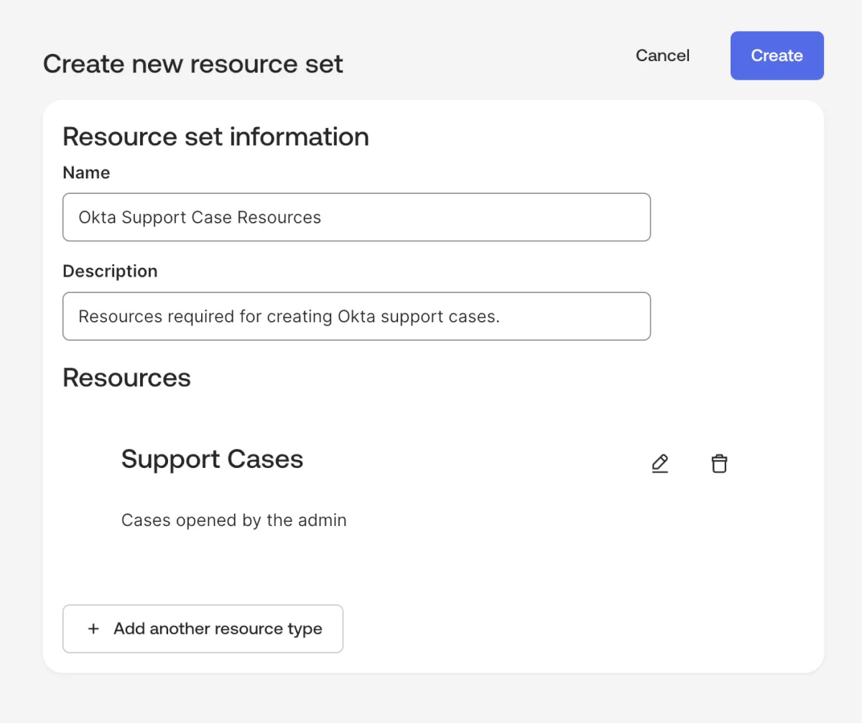Click the 'Add another resource type' button label
Viewport: 862px width, 723px height.
218,629
